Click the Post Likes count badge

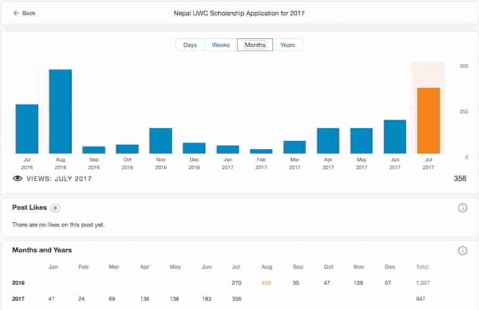[55, 208]
